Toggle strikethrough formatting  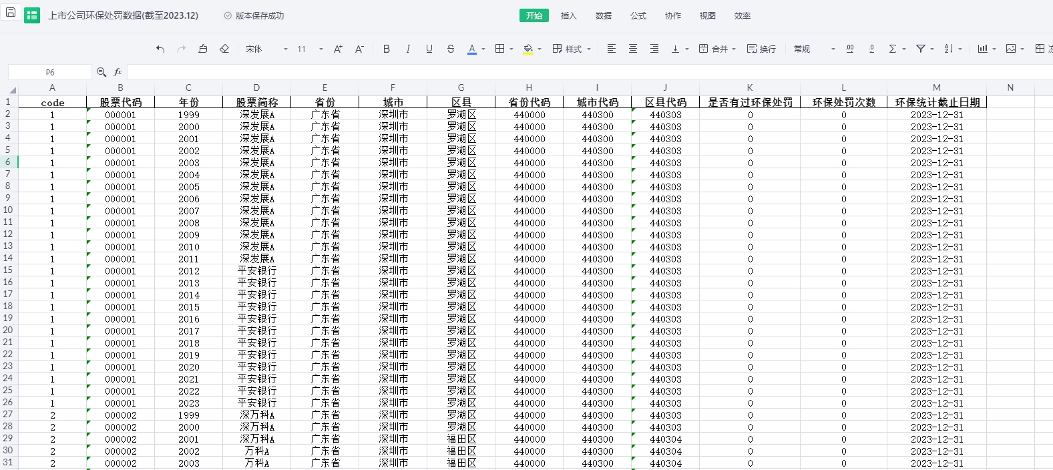[451, 49]
